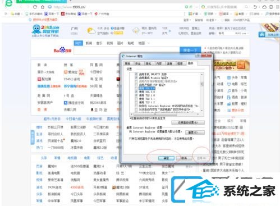Click into the Baidu search input field
This screenshot has width=280, height=206.
(127, 51)
